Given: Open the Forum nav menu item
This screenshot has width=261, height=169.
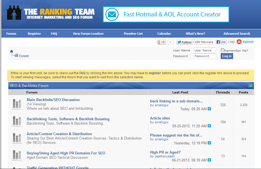Looking at the screenshot, I should 11,34.
